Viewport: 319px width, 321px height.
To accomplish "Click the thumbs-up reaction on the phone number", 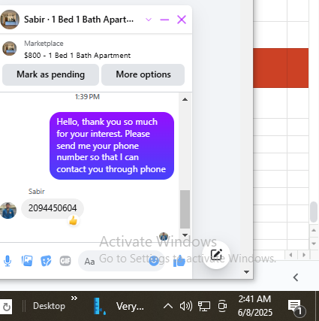I will pyautogui.click(x=73, y=221).
